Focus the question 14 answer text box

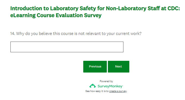[67, 47]
